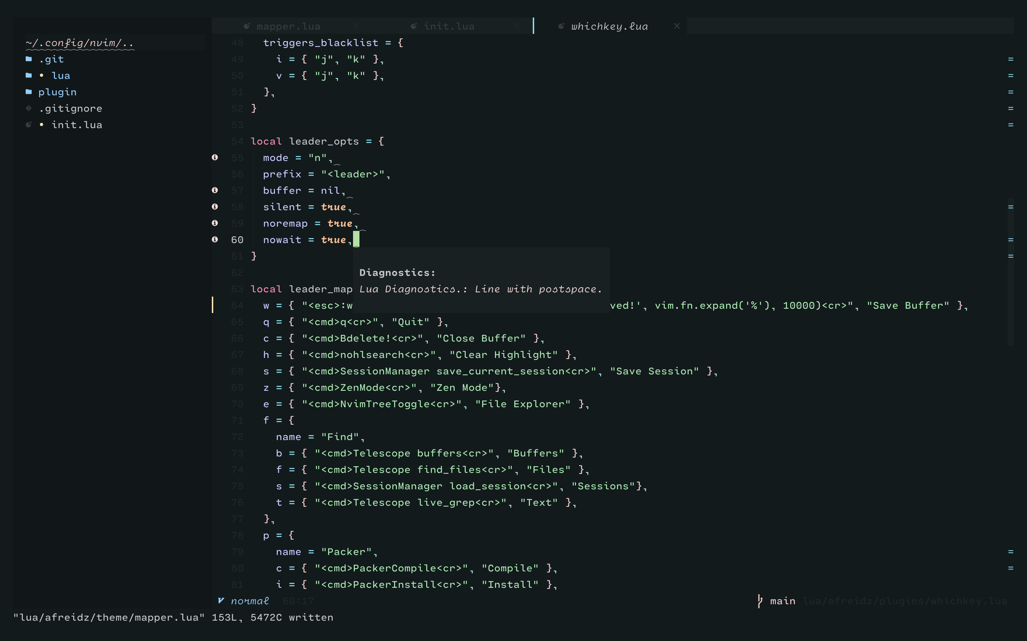1027x641 pixels.
Task: Click diagnostic info icon on line 55
Action: (x=215, y=157)
